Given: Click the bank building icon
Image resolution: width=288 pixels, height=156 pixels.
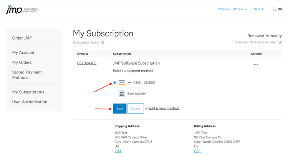Looking at the screenshot, I should click(122, 93).
